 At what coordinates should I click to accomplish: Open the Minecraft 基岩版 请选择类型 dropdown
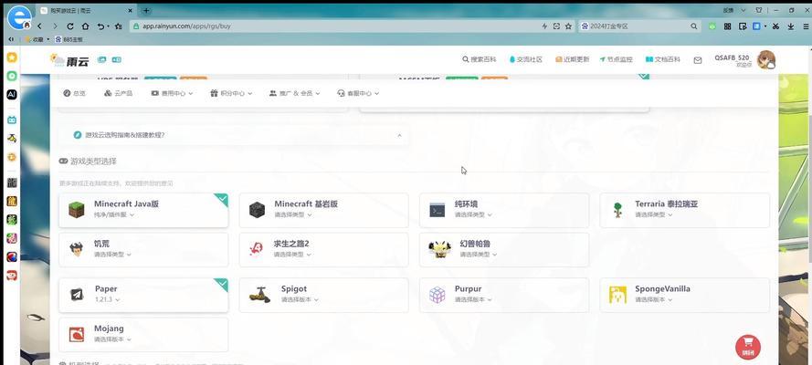293,214
